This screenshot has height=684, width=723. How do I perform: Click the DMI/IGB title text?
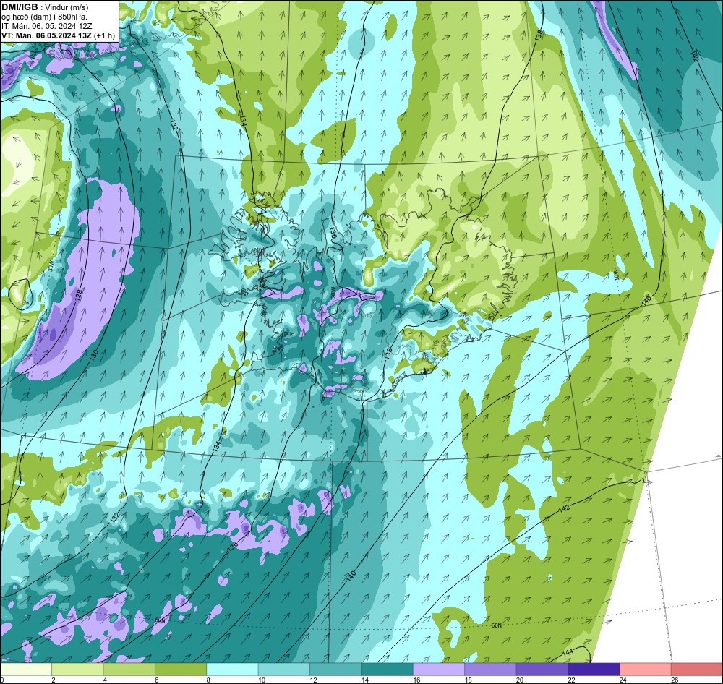click(x=20, y=7)
